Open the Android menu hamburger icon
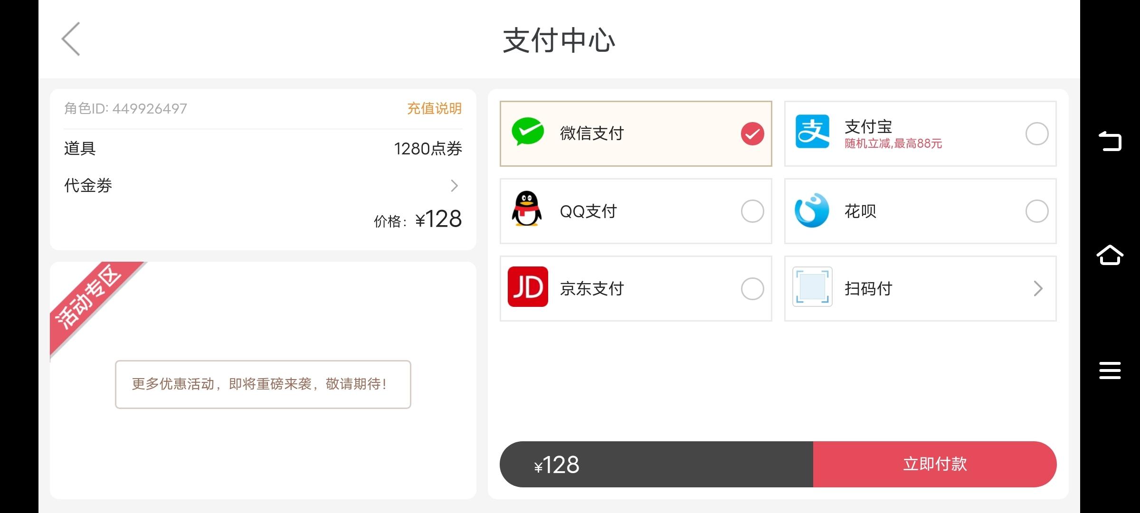Screen dimensions: 1140x513 [x=1110, y=370]
